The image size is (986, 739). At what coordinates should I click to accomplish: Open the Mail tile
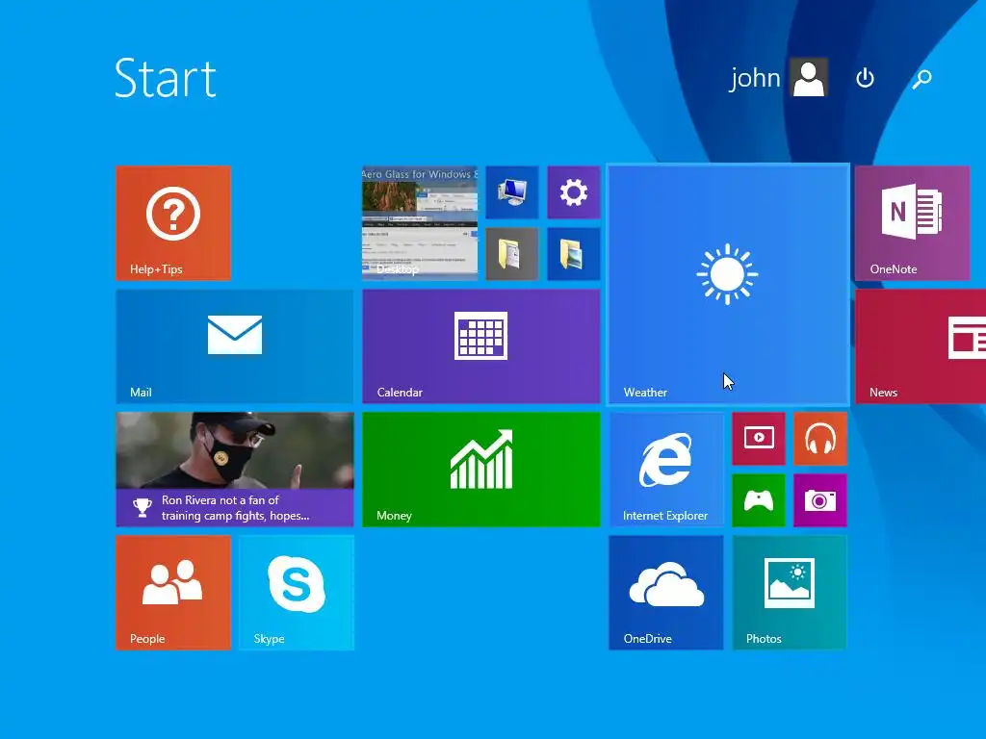point(235,346)
